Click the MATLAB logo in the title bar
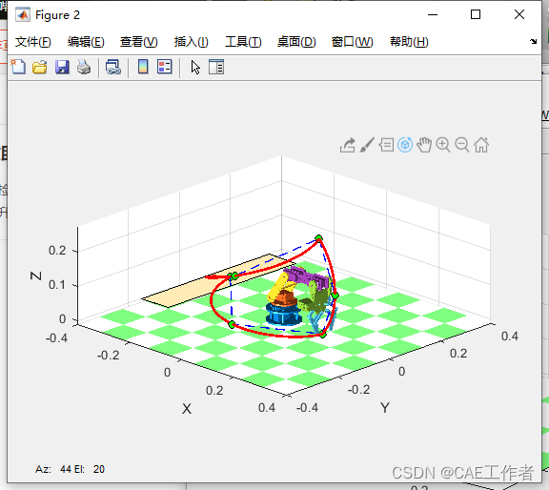Screen dimensions: 549x490 click(23, 14)
